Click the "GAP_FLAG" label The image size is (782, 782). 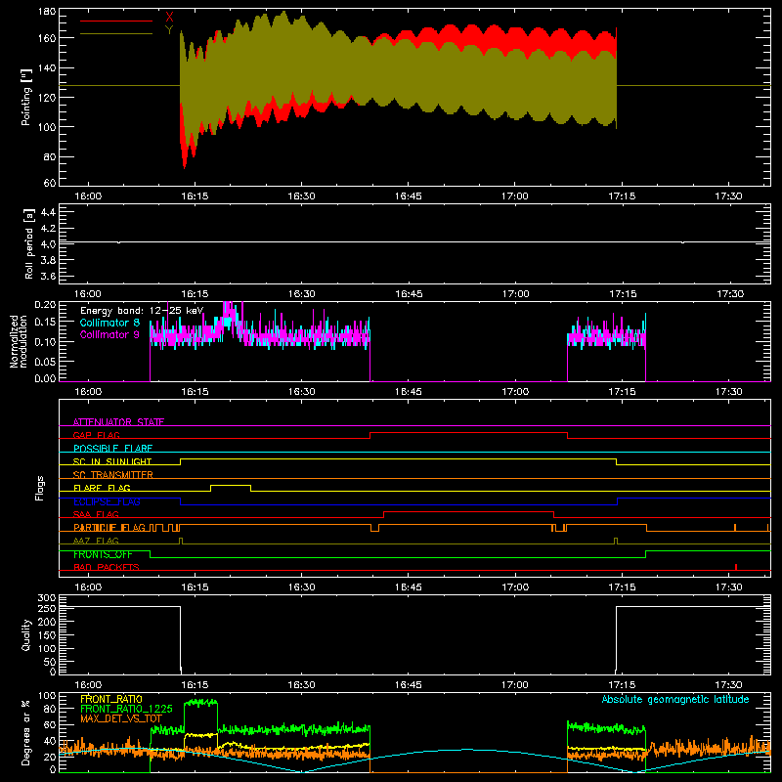96,435
